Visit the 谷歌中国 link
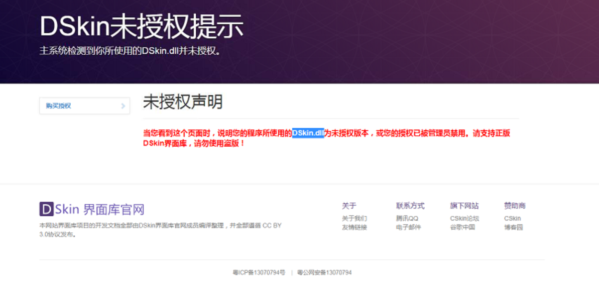The height and width of the screenshot is (306, 599). tap(463, 227)
